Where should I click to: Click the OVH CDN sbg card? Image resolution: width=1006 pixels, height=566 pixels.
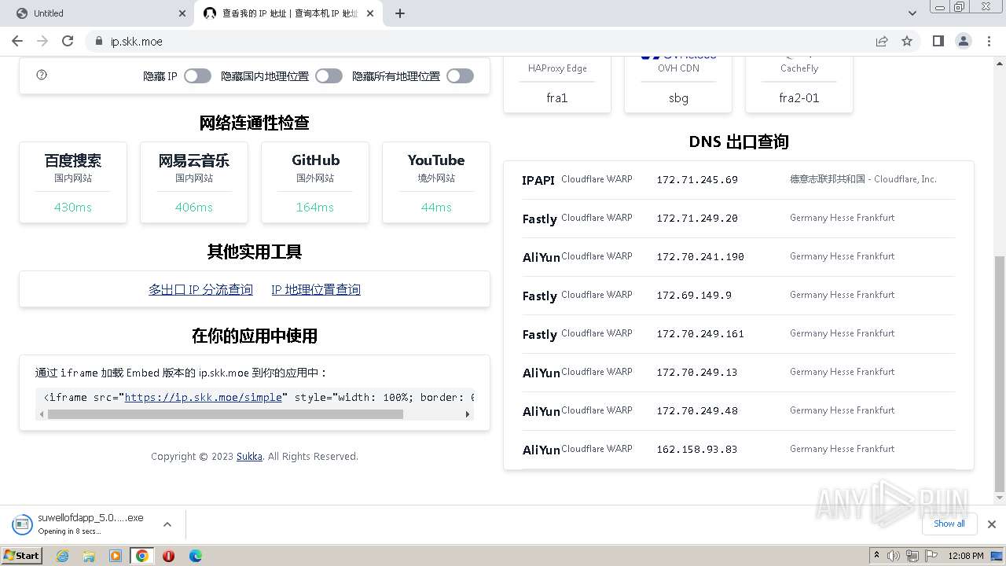(678, 84)
